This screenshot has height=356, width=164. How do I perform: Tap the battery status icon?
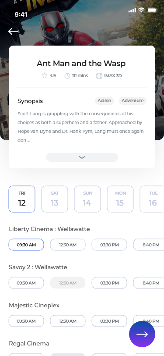pyautogui.click(x=152, y=10)
